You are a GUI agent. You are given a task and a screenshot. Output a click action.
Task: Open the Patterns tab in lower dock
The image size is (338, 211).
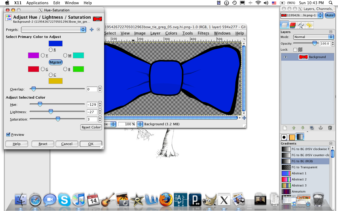pyautogui.click(x=292, y=137)
